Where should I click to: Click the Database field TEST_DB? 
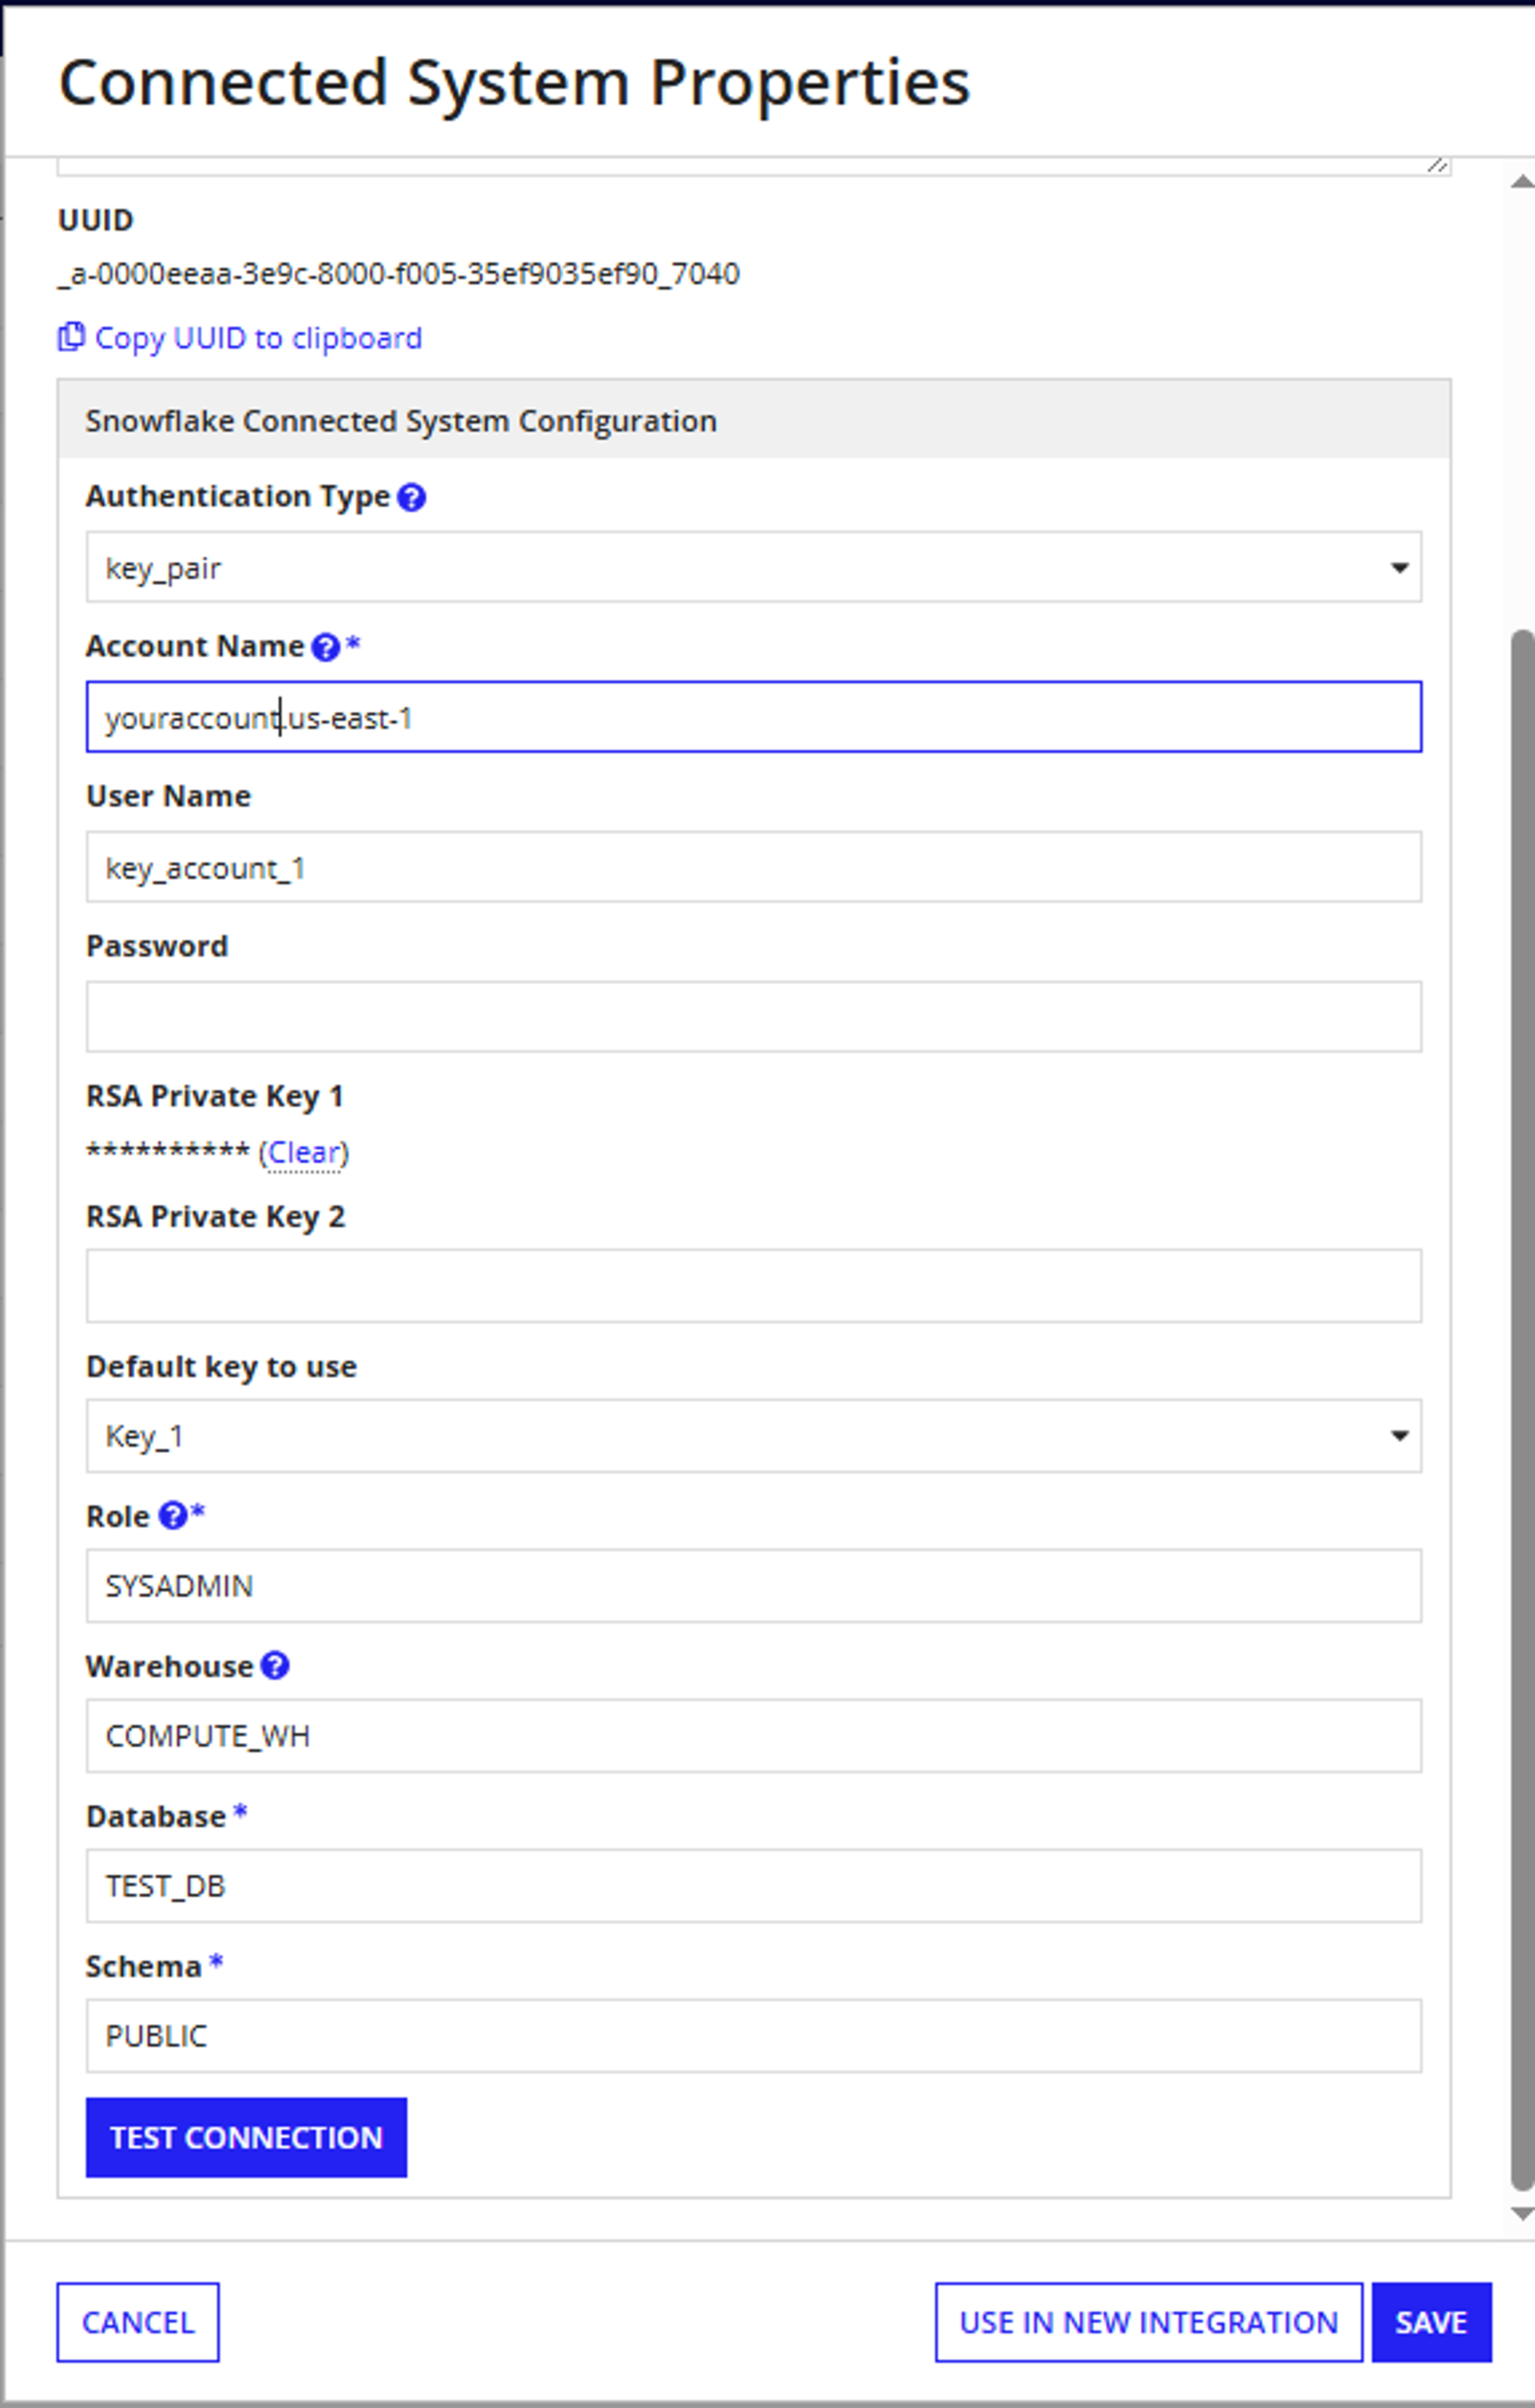pyautogui.click(x=753, y=1886)
